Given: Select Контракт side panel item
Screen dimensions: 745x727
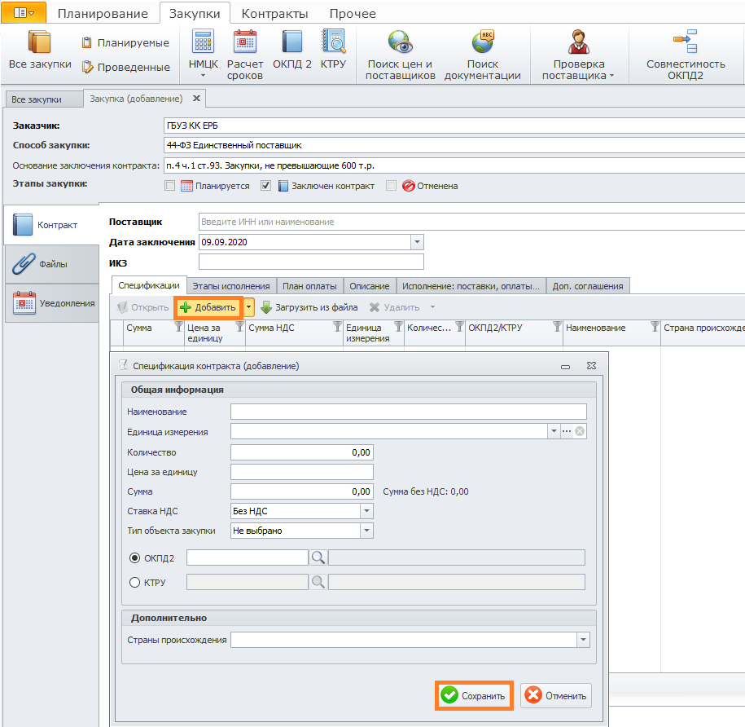Looking at the screenshot, I should pos(52,225).
